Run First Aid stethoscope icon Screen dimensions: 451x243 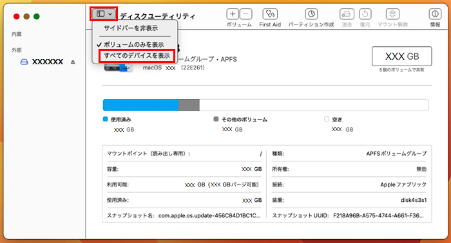tap(270, 14)
